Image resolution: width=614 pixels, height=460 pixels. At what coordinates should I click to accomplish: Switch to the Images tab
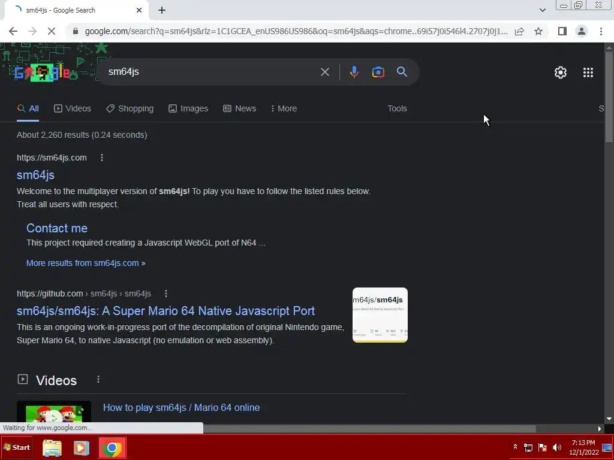pyautogui.click(x=188, y=109)
